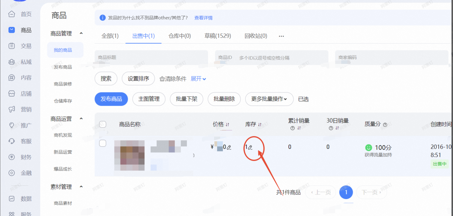The image size is (453, 216).
Task: Open the 交易 icon in left sidebar
Action: pyautogui.click(x=12, y=46)
